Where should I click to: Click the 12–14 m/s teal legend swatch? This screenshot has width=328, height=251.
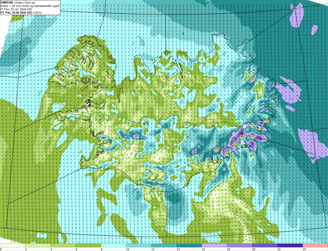[x=164, y=246]
